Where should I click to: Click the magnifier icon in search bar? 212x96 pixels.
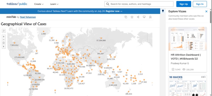point(108,4)
